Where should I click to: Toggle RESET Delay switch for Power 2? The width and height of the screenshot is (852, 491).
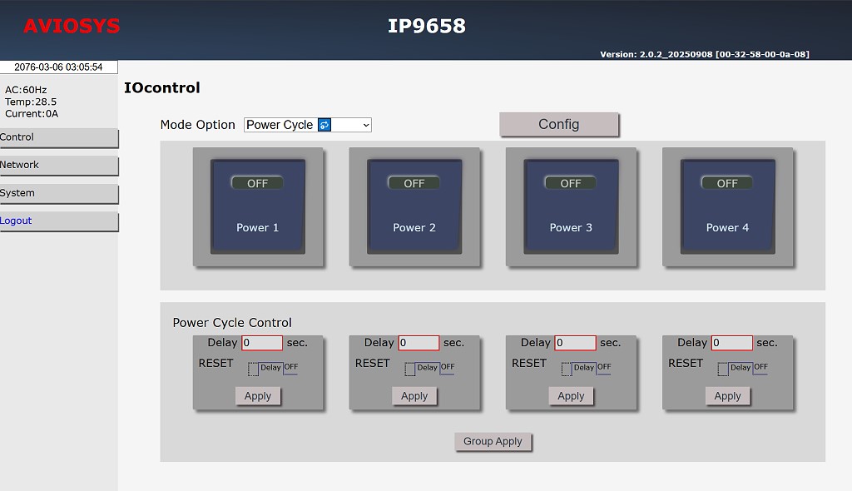click(x=428, y=368)
